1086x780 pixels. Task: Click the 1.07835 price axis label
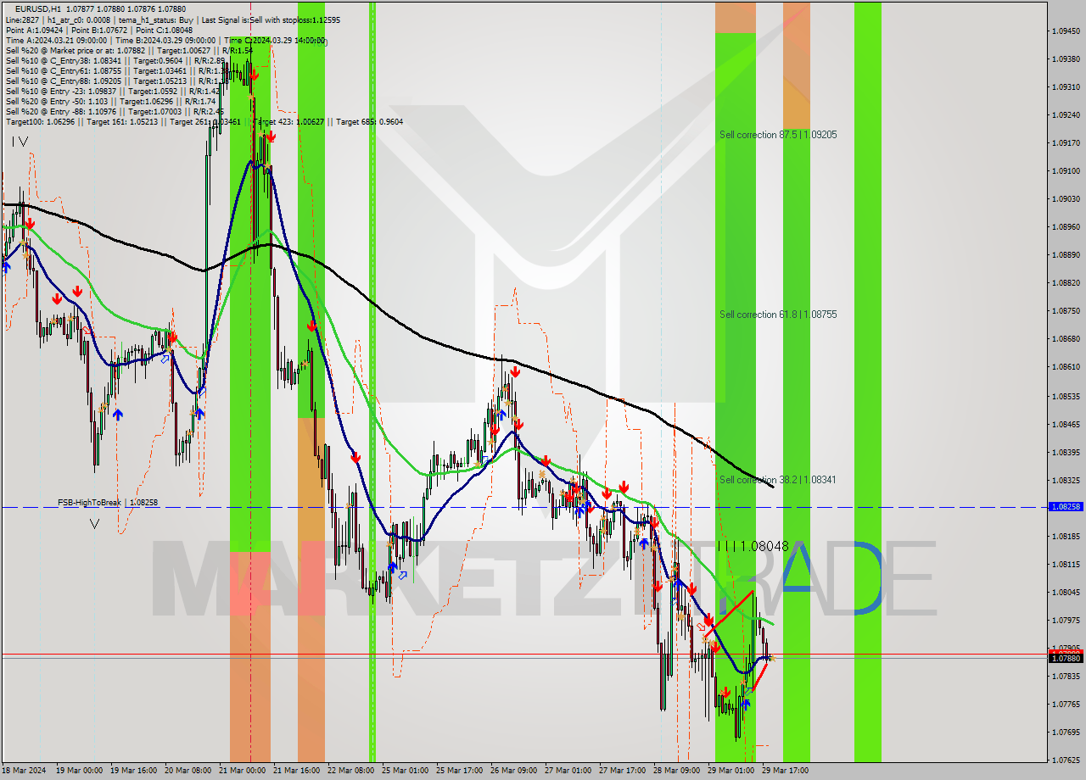click(x=1066, y=676)
